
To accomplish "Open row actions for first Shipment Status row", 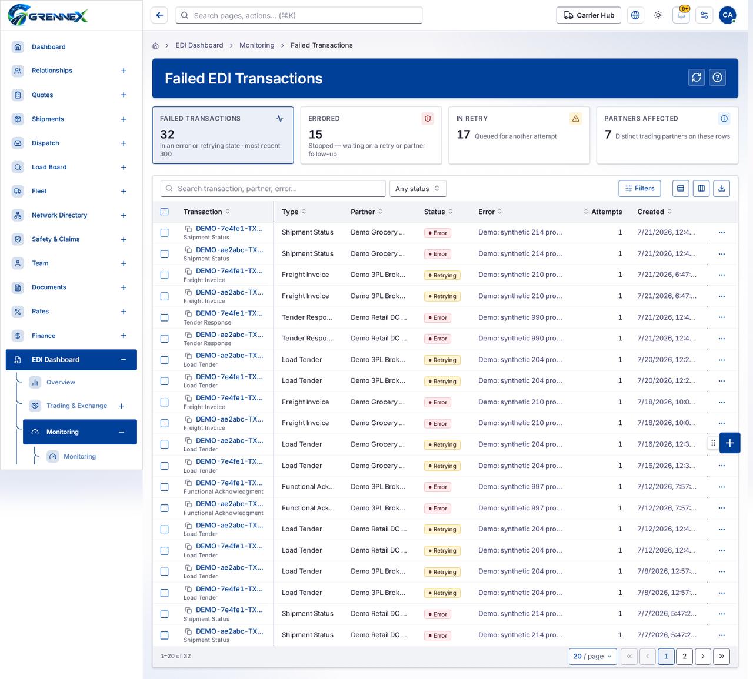I will [x=722, y=233].
